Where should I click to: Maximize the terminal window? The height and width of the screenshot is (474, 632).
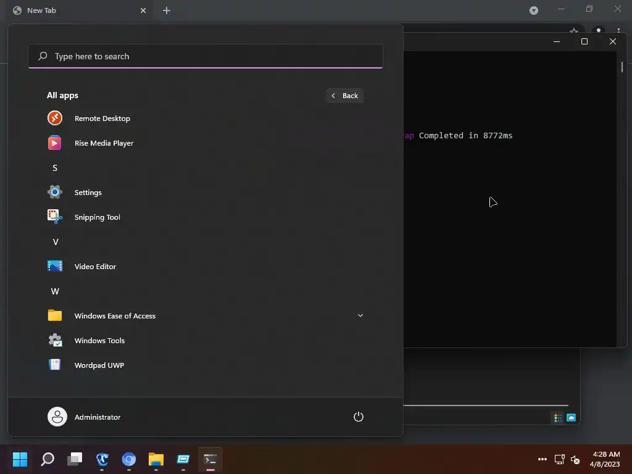(584, 41)
